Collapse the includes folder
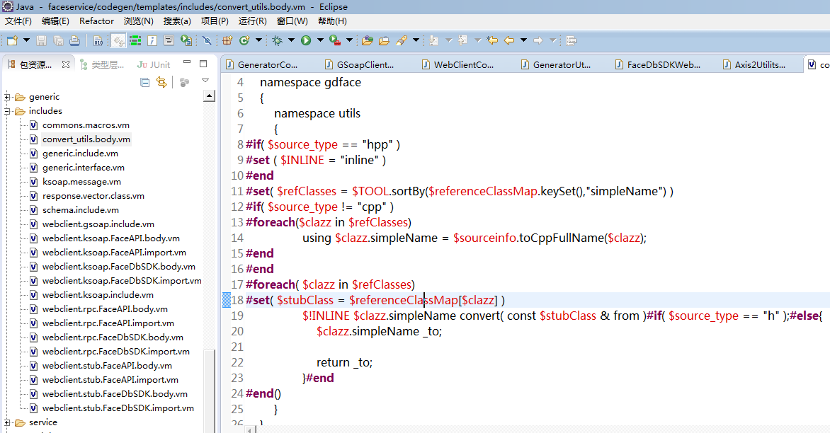 7,111
